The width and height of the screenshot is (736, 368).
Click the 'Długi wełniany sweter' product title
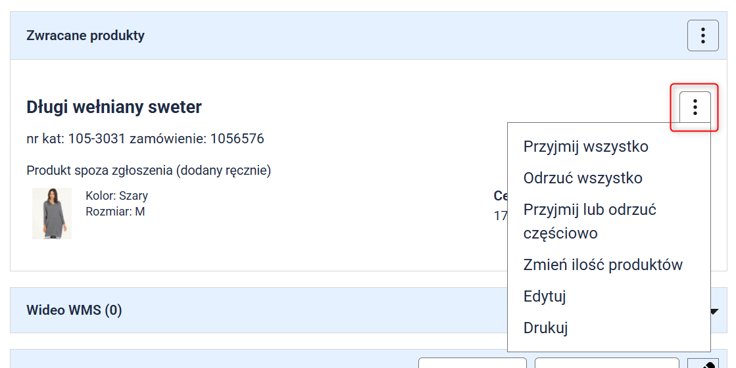pyautogui.click(x=114, y=107)
